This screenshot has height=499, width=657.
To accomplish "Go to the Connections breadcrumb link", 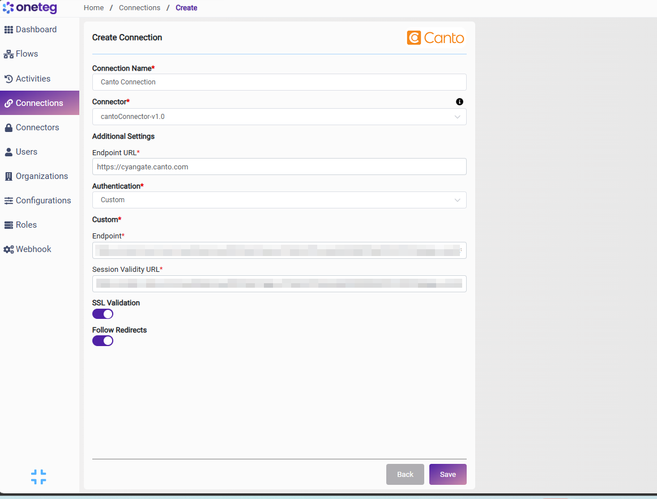I will point(139,7).
